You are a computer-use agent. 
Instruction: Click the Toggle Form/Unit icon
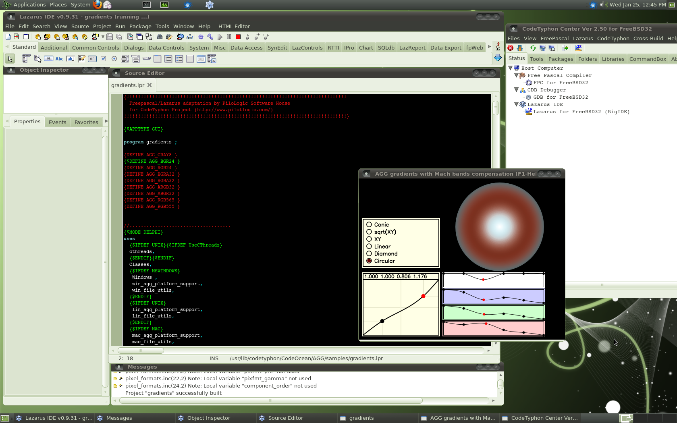pos(149,37)
